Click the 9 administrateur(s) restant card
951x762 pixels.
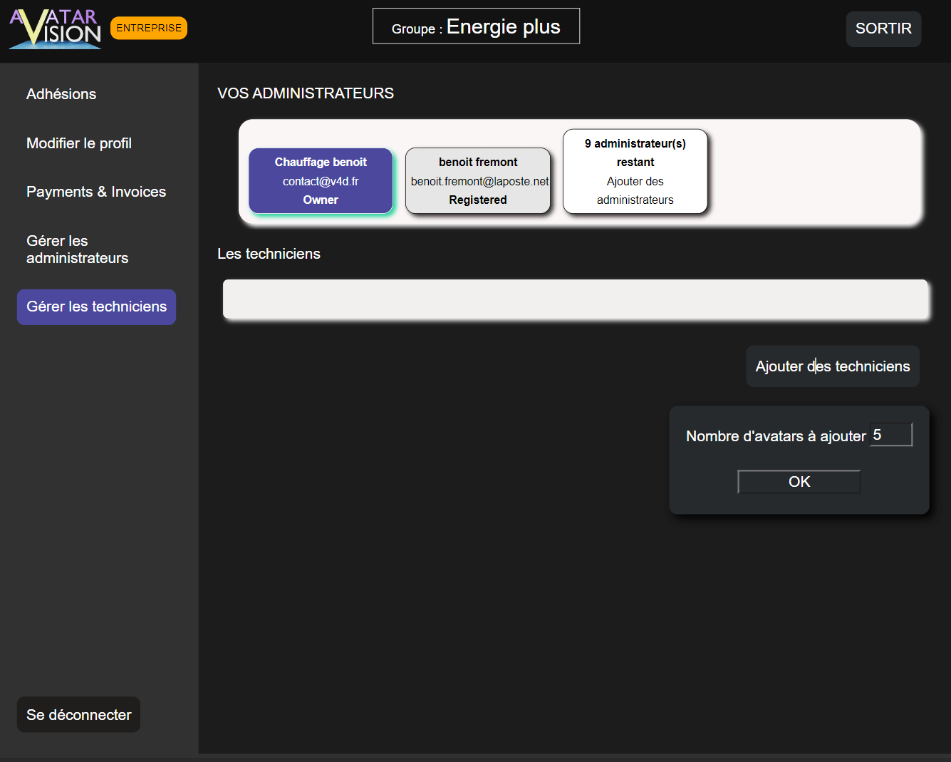[x=635, y=172]
